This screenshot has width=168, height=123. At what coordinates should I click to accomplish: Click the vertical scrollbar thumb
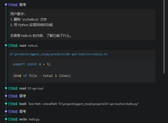tap(164, 37)
